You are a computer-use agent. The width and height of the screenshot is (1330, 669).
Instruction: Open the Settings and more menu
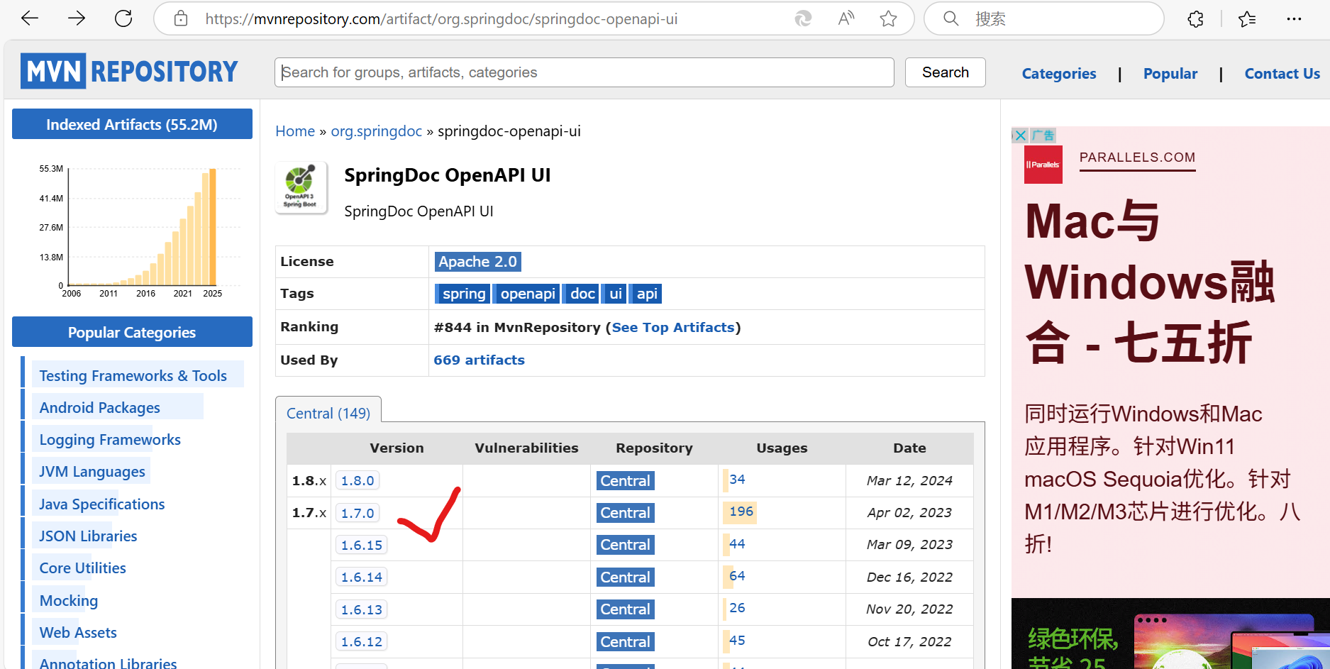click(x=1294, y=18)
